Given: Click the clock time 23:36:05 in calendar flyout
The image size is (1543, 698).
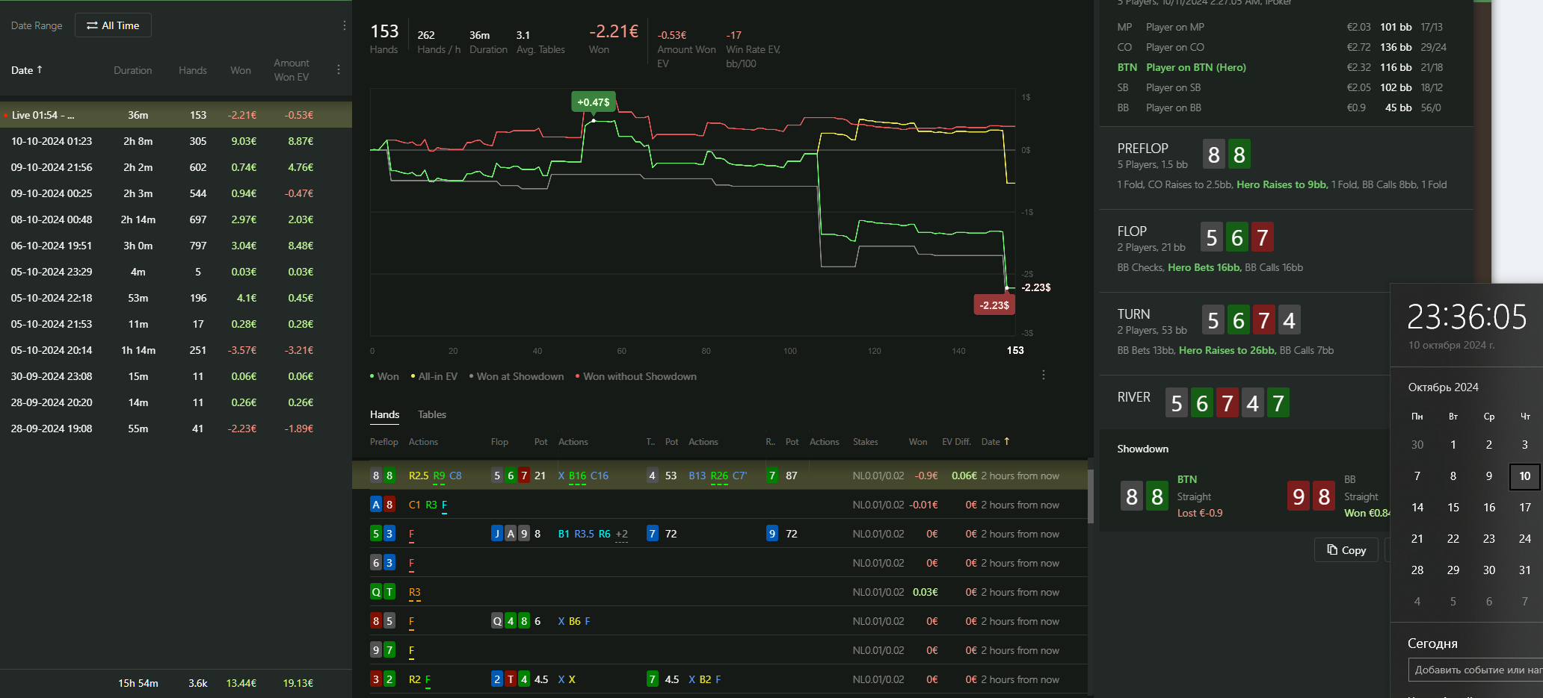Looking at the screenshot, I should coord(1467,317).
